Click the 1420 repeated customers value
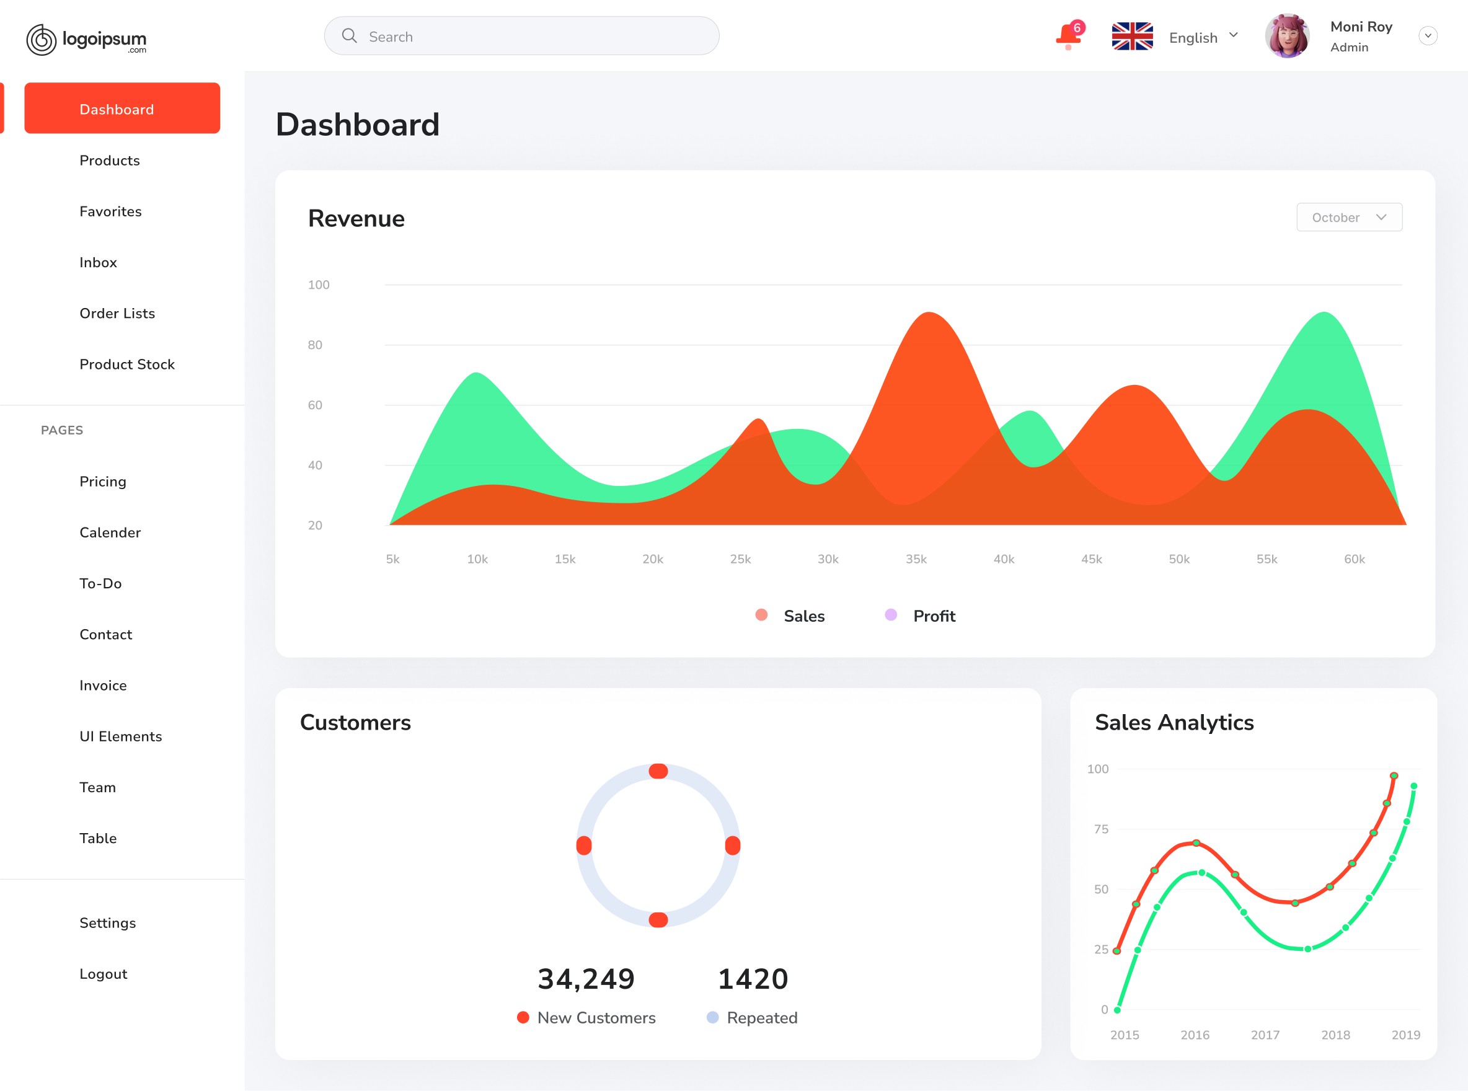This screenshot has width=1468, height=1091. coord(753,979)
